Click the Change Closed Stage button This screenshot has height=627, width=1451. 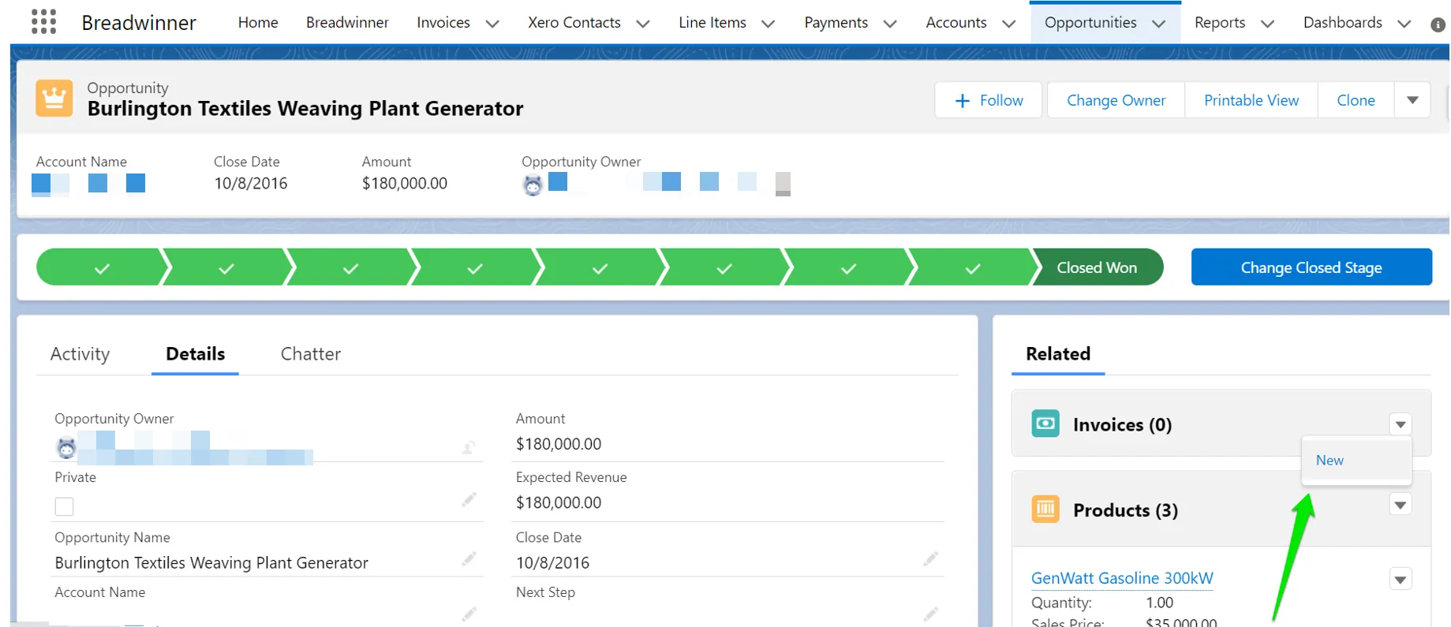[x=1311, y=267]
